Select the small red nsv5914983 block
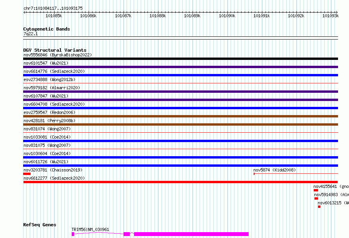The width and height of the screenshot is (349, 238). tap(316, 198)
